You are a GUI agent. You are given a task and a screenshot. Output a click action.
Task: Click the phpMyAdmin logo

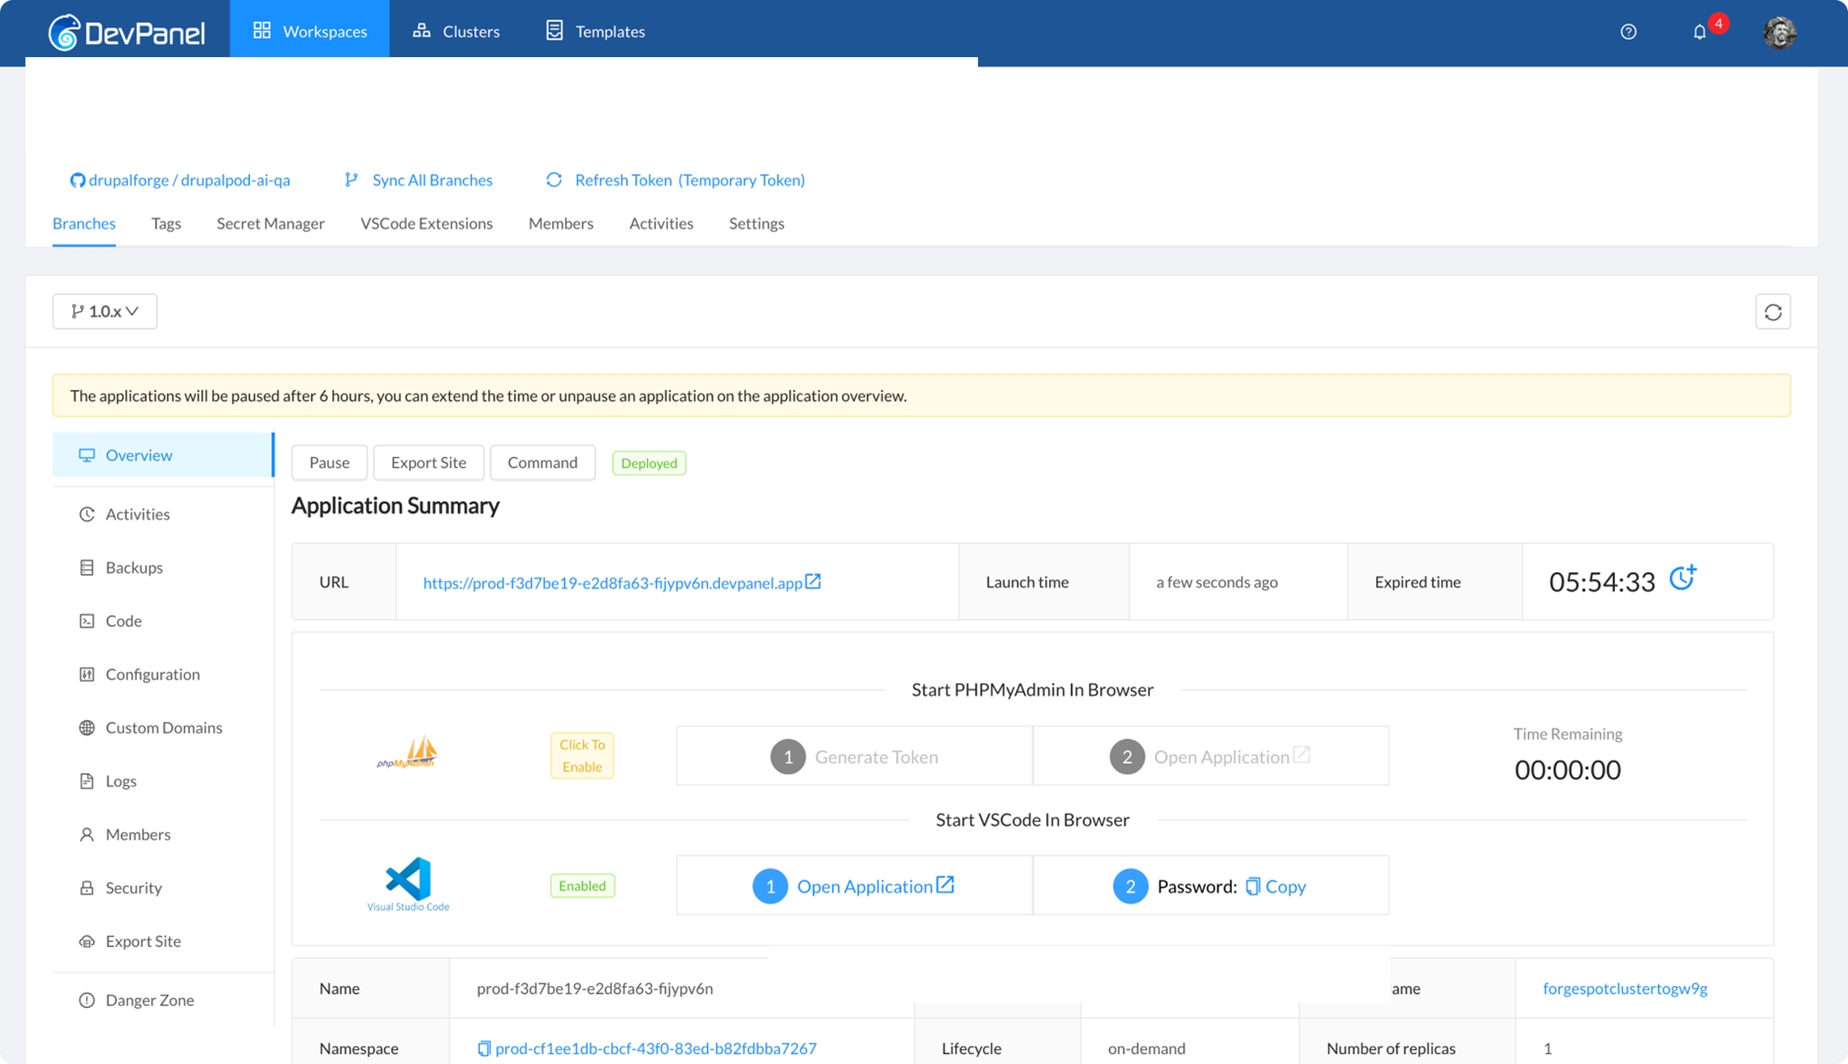click(407, 753)
